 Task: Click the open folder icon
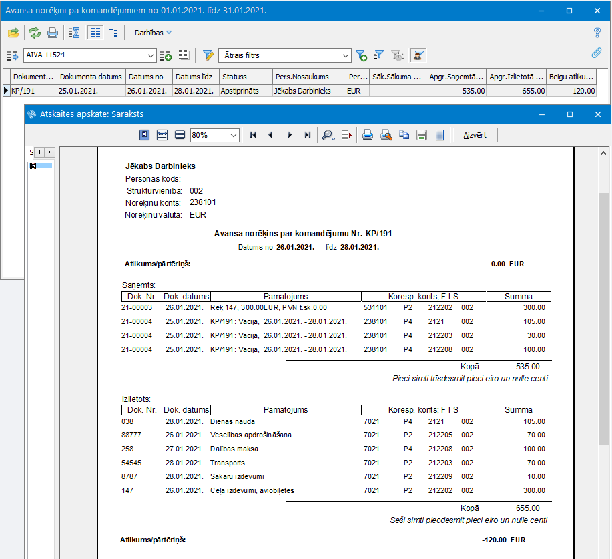(x=13, y=33)
